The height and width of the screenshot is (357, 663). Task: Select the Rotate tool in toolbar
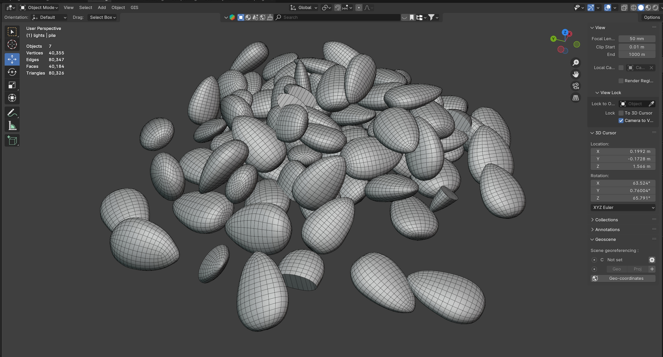(12, 72)
